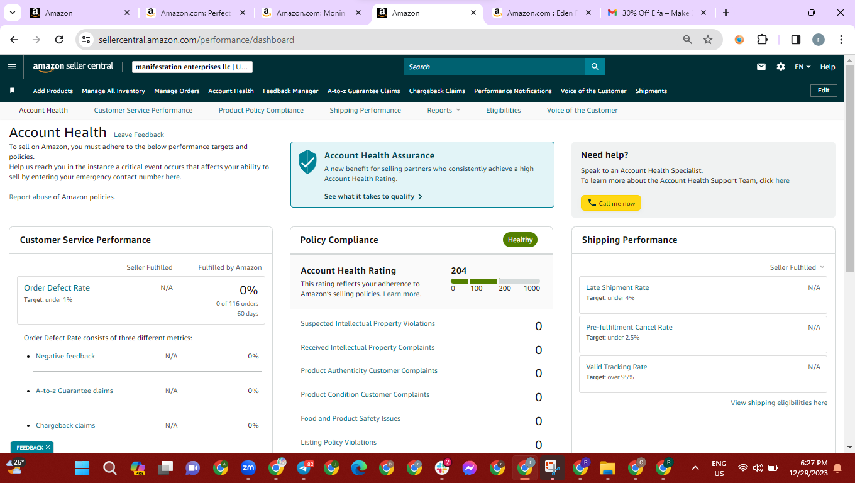This screenshot has height=483, width=855.
Task: Click the Report abuse link
Action: (x=30, y=197)
